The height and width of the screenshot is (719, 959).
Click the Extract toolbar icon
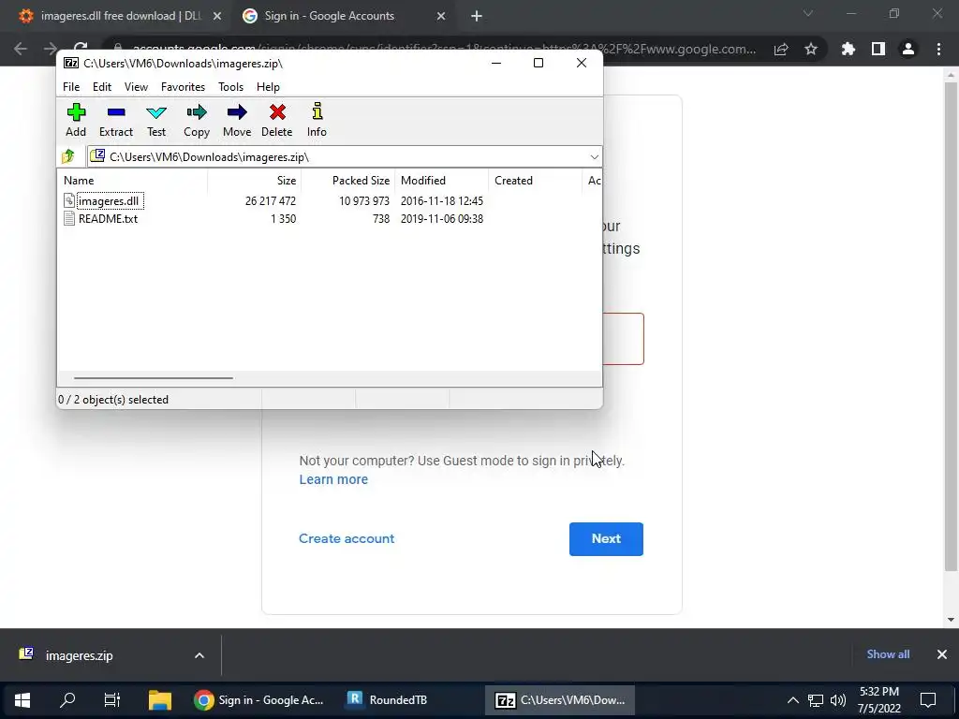[x=115, y=120]
